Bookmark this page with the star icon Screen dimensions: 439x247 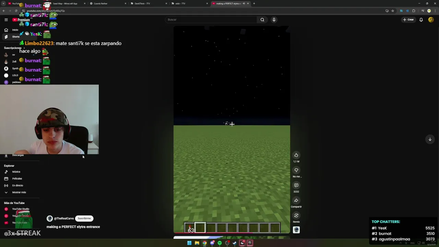coord(393,11)
